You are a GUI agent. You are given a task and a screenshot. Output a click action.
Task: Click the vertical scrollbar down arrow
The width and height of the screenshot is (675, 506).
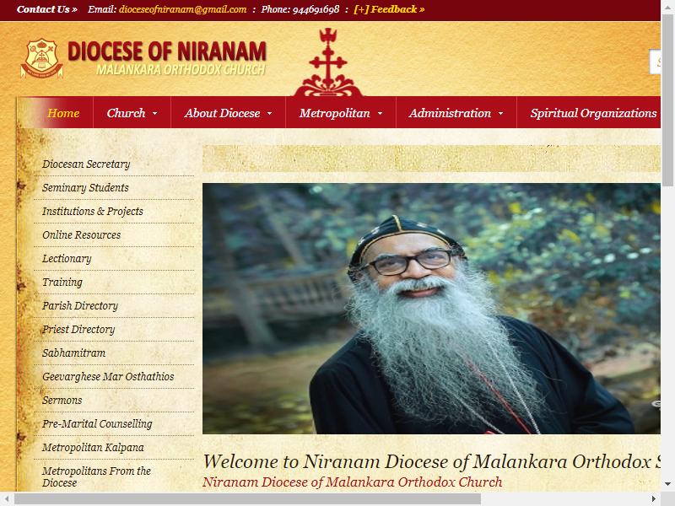point(667,483)
